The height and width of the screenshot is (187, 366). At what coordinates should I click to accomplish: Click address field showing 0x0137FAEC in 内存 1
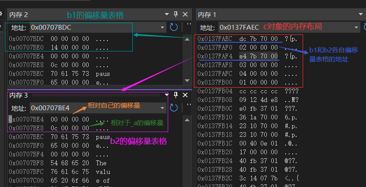click(286, 27)
